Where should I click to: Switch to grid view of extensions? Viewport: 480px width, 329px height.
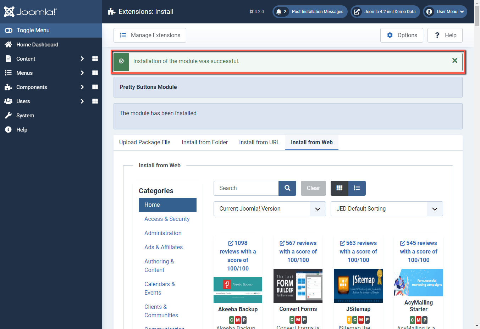339,188
